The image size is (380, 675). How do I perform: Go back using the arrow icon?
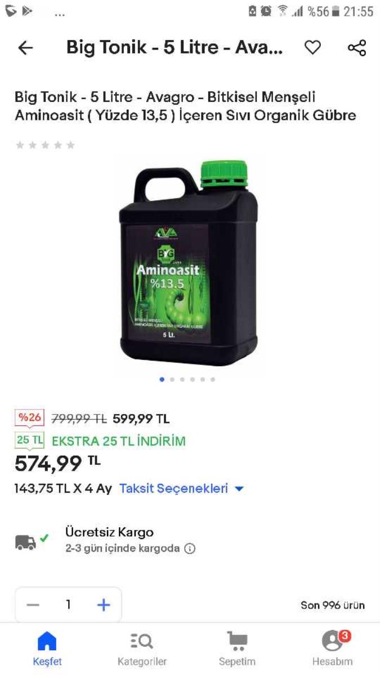pyautogui.click(x=26, y=48)
